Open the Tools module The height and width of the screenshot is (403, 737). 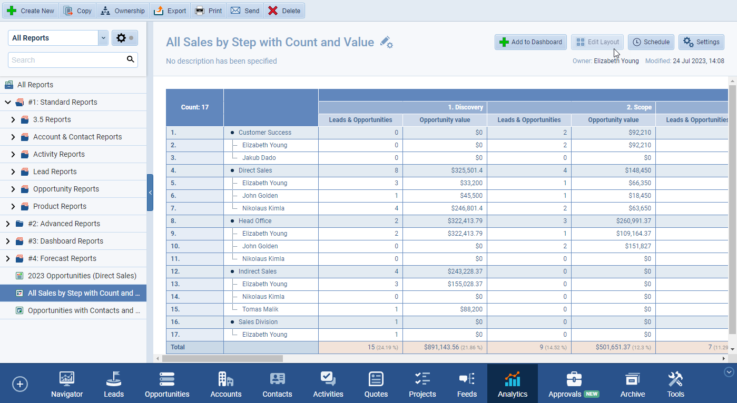coord(675,384)
